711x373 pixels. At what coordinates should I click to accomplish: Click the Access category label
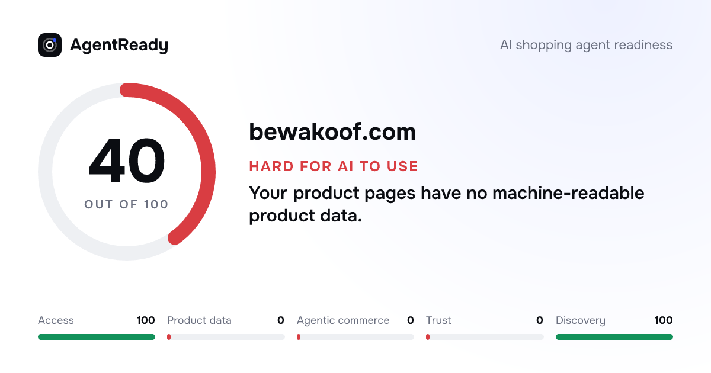(x=56, y=320)
